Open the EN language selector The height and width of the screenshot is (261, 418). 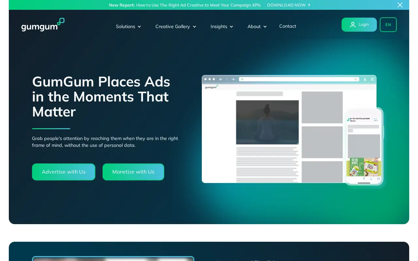tap(388, 24)
